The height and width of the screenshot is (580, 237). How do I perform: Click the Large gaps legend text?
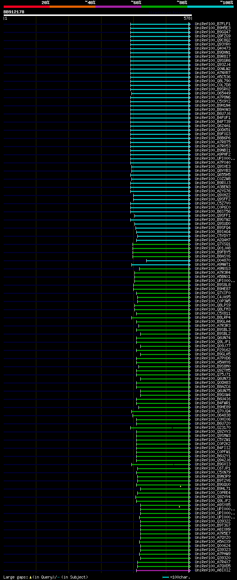click(x=46, y=577)
